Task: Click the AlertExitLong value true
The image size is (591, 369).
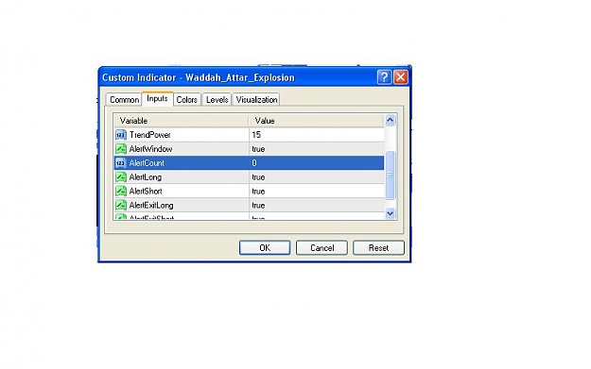Action: click(258, 205)
